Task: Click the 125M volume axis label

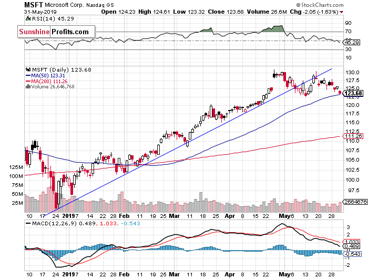Action: click(16, 167)
